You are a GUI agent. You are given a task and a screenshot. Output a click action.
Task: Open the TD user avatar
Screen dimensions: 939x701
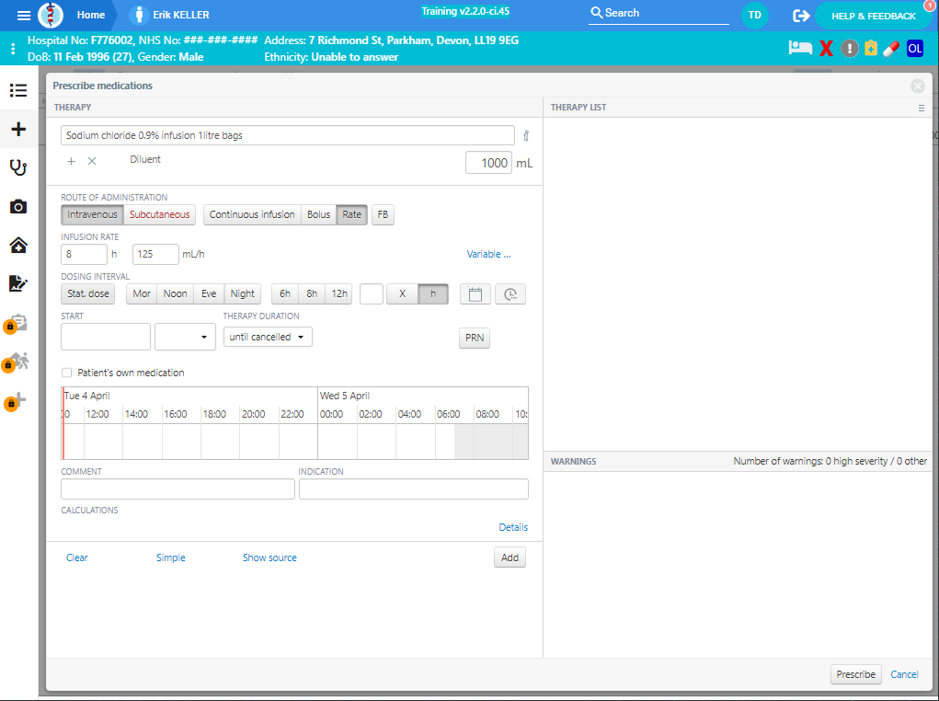[754, 15]
